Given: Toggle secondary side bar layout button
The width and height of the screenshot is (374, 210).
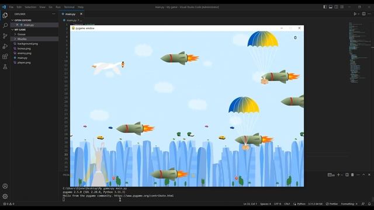Looking at the screenshot, I should 337,7.
